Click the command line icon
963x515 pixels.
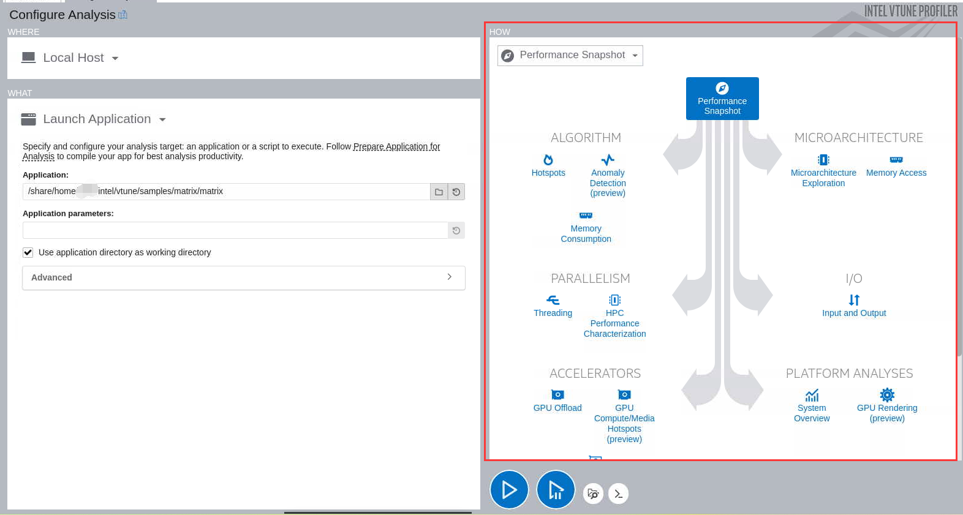coord(619,494)
